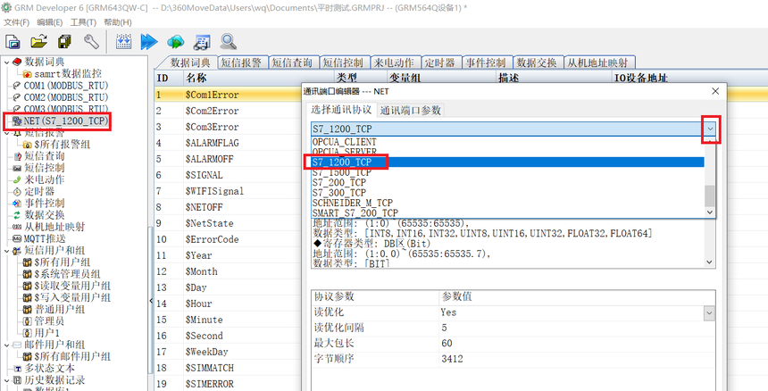Viewport: 768px width, 391px height.
Task: Open the protocol combo box dropdown arrow
Action: tap(711, 129)
